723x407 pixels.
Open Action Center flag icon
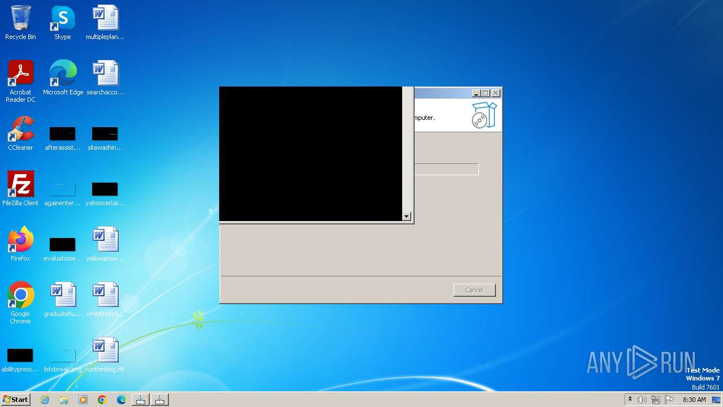[669, 400]
